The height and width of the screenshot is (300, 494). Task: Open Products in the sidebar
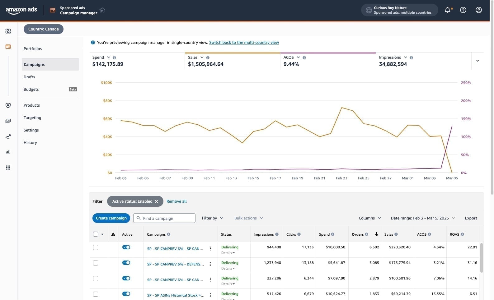(x=32, y=105)
